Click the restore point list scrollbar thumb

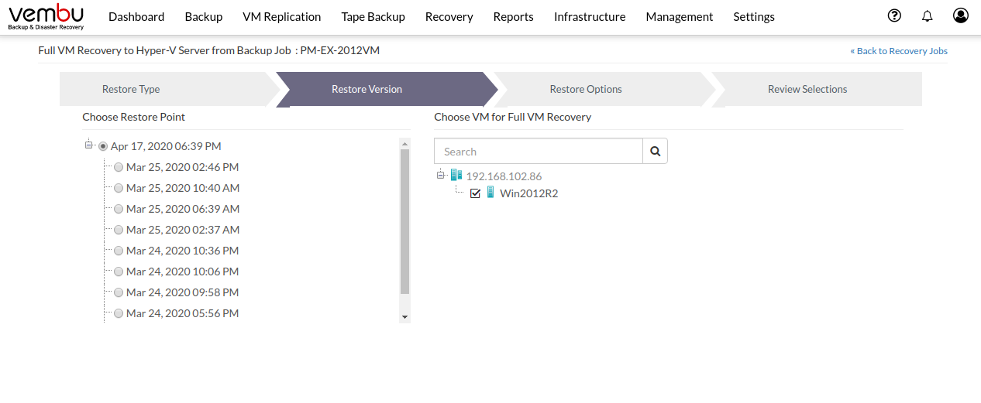[x=404, y=222]
